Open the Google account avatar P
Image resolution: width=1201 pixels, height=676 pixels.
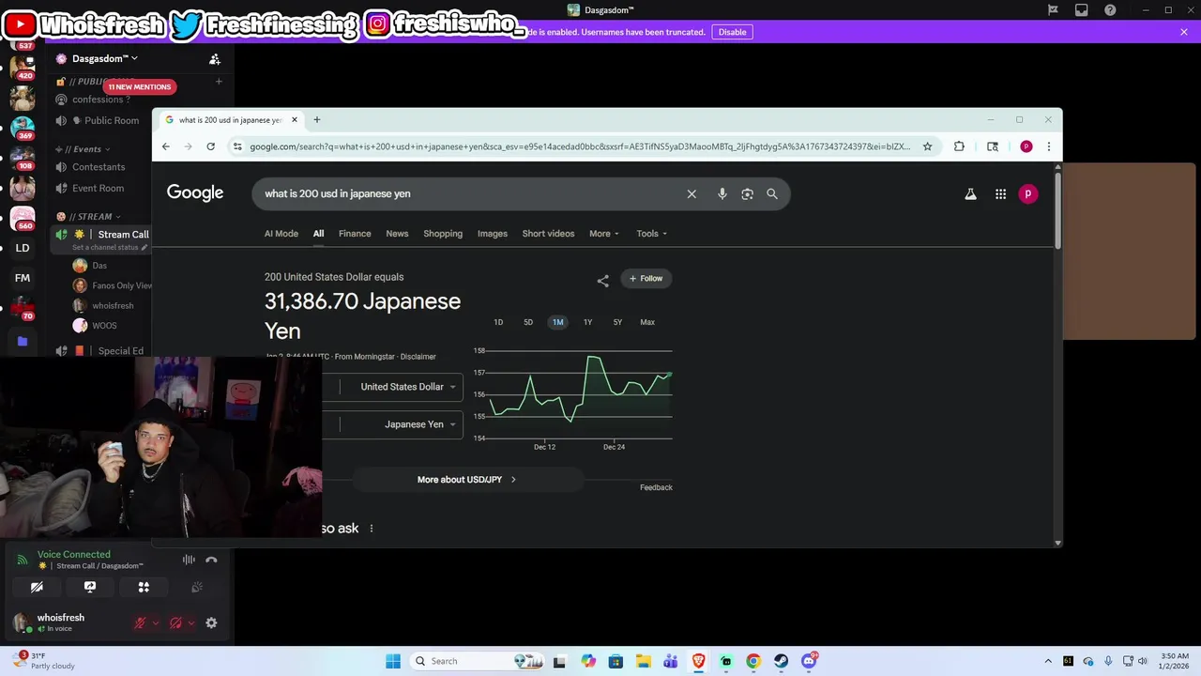pos(1028,194)
